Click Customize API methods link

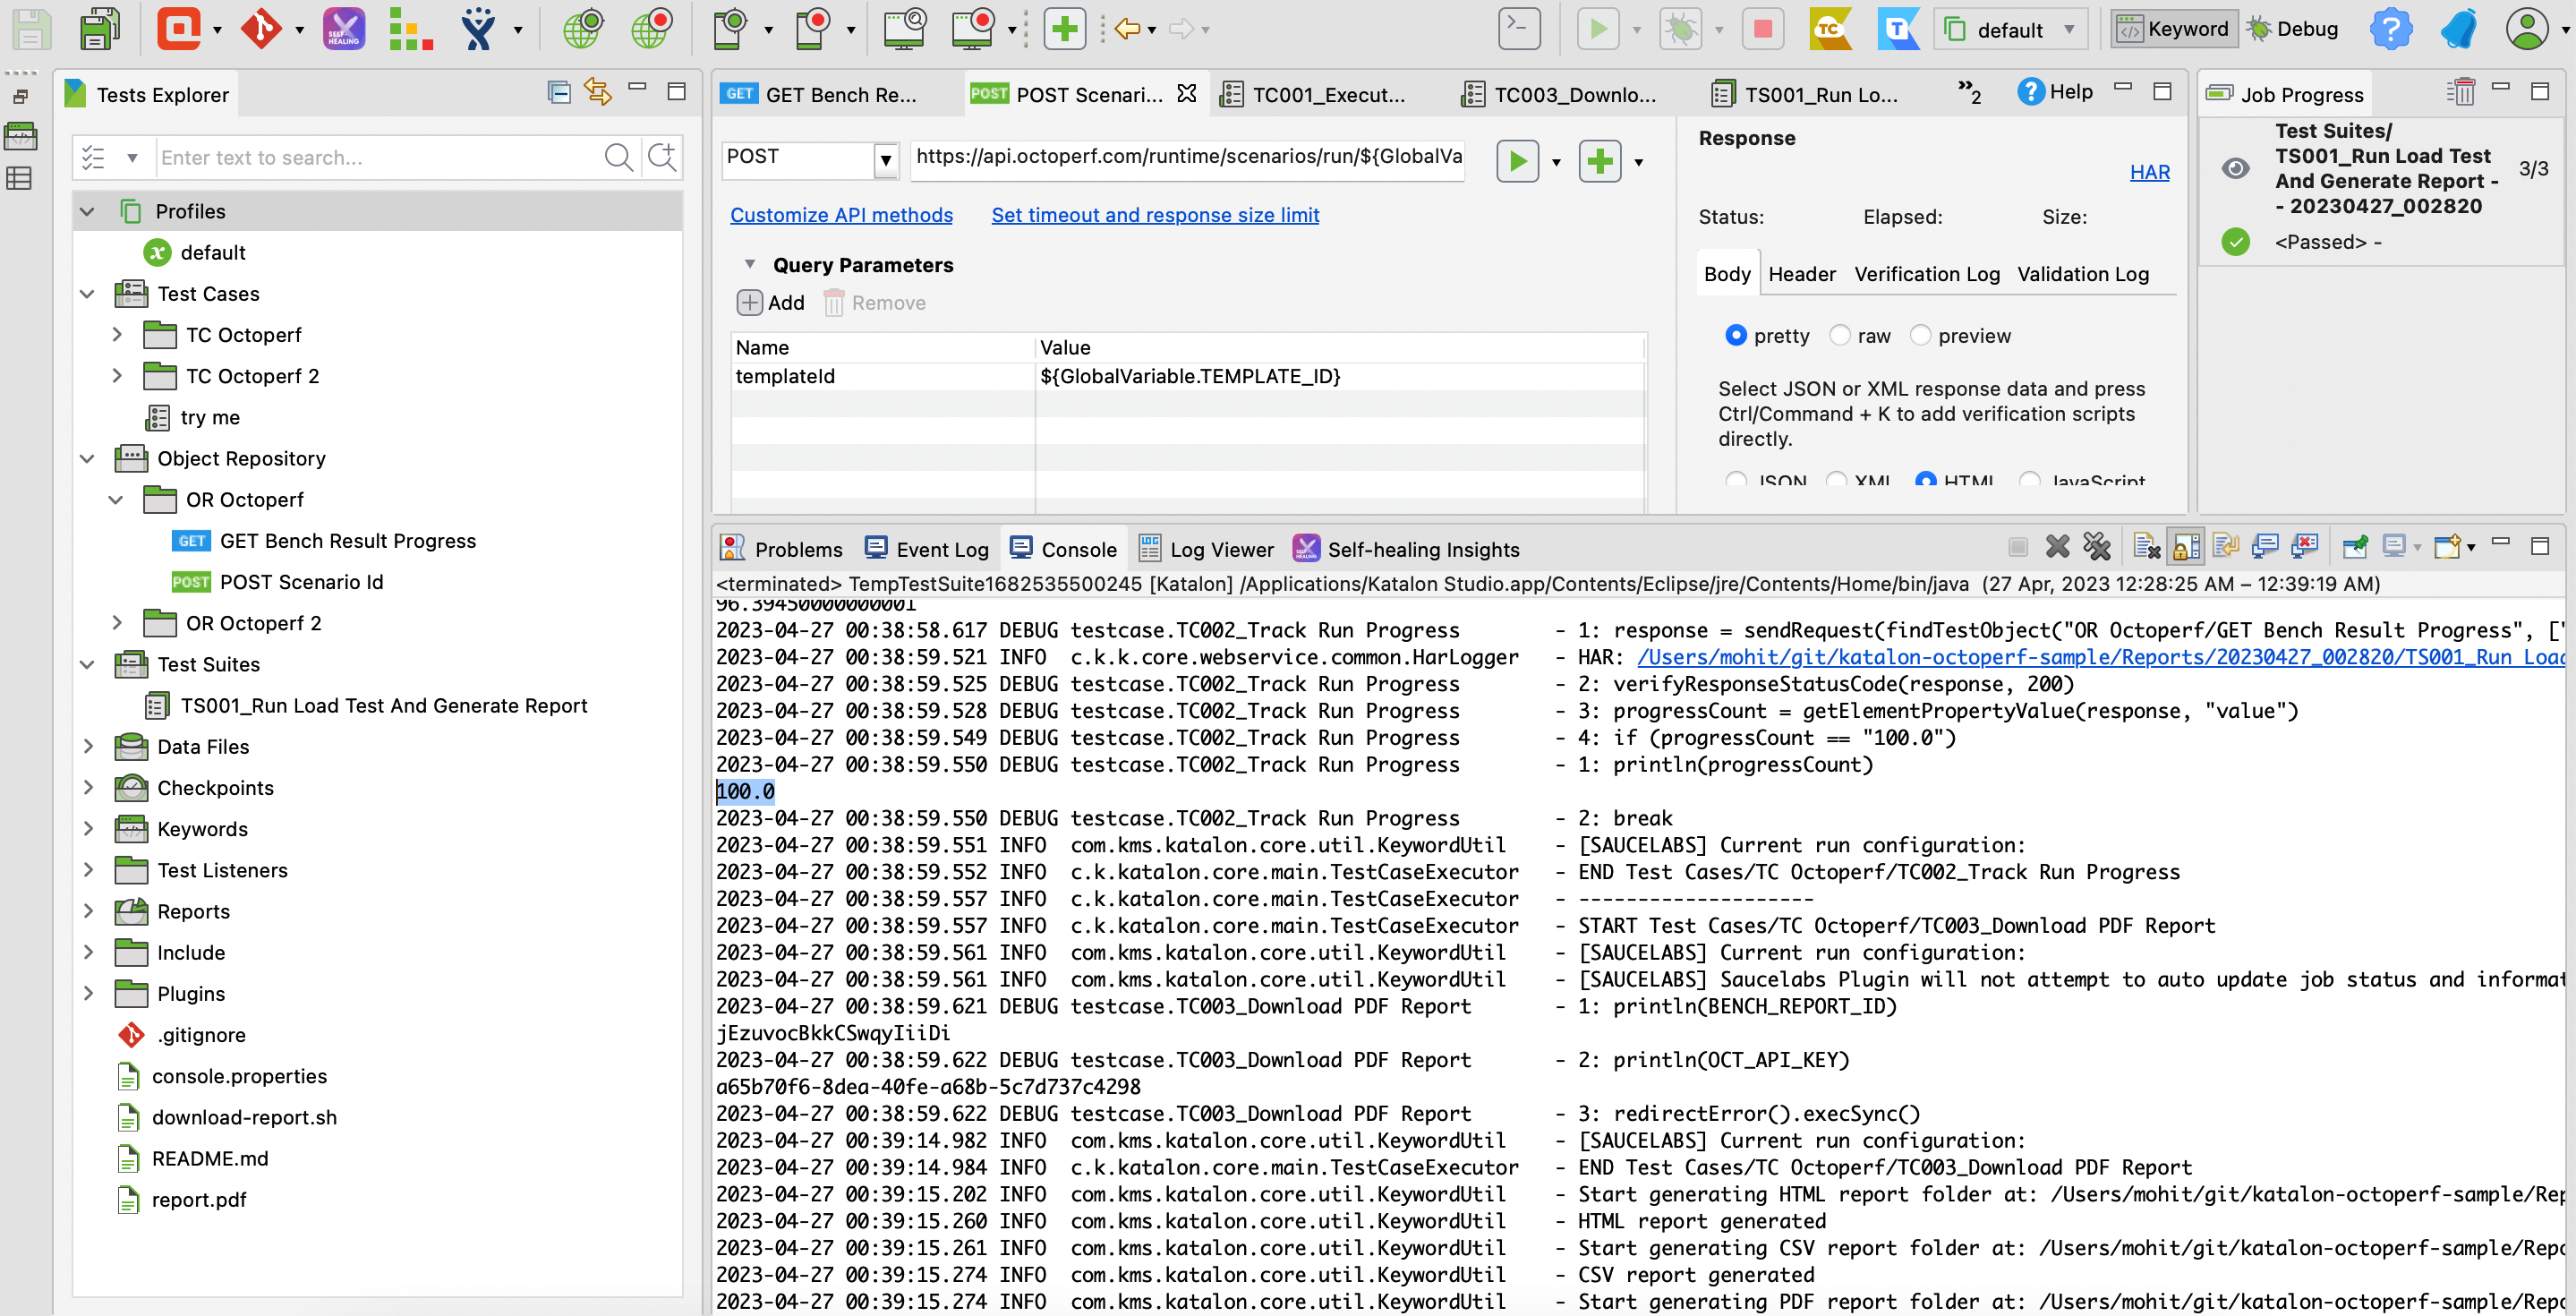point(841,215)
